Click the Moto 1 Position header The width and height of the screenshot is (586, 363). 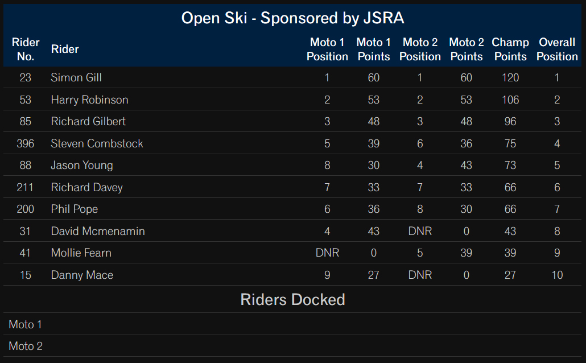coord(327,49)
